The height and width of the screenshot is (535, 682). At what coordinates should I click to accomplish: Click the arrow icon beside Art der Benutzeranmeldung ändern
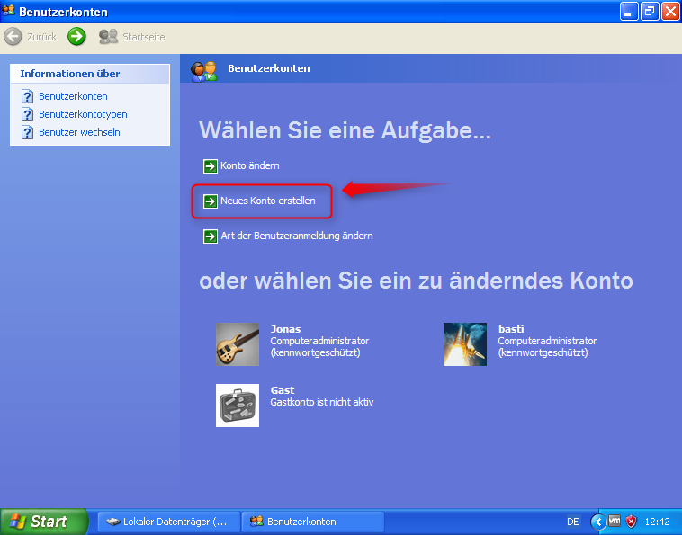pyautogui.click(x=211, y=236)
